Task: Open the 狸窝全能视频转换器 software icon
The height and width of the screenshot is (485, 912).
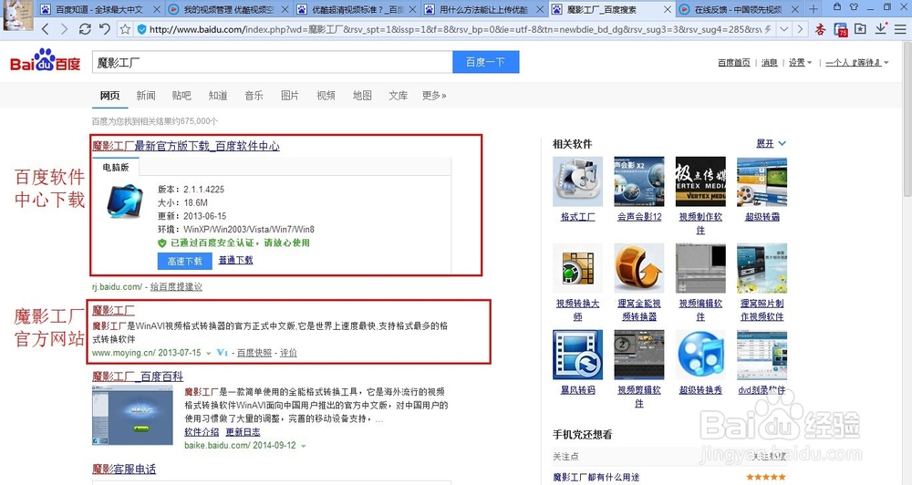Action: click(639, 268)
